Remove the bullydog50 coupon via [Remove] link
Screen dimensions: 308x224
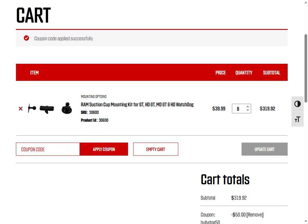tap(255, 215)
